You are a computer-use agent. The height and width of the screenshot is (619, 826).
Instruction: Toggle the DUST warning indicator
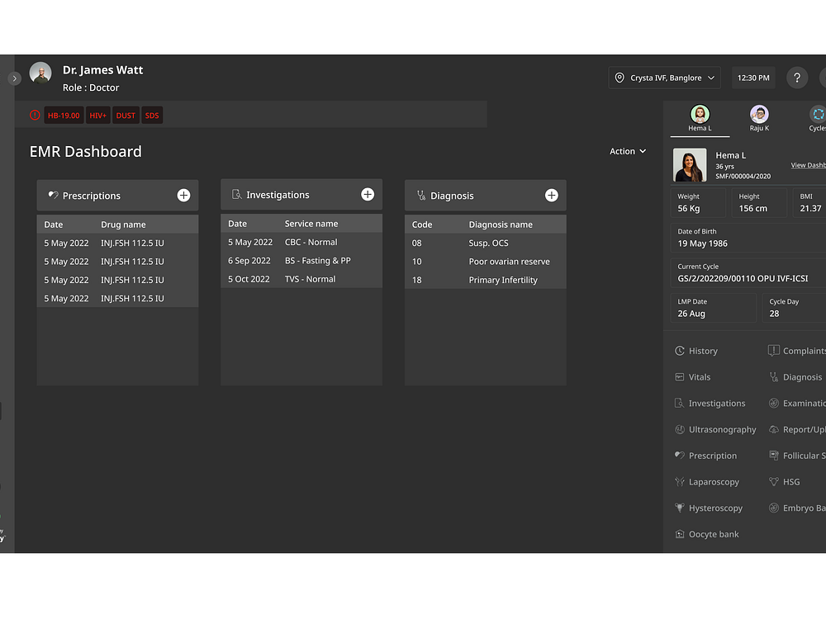click(125, 115)
